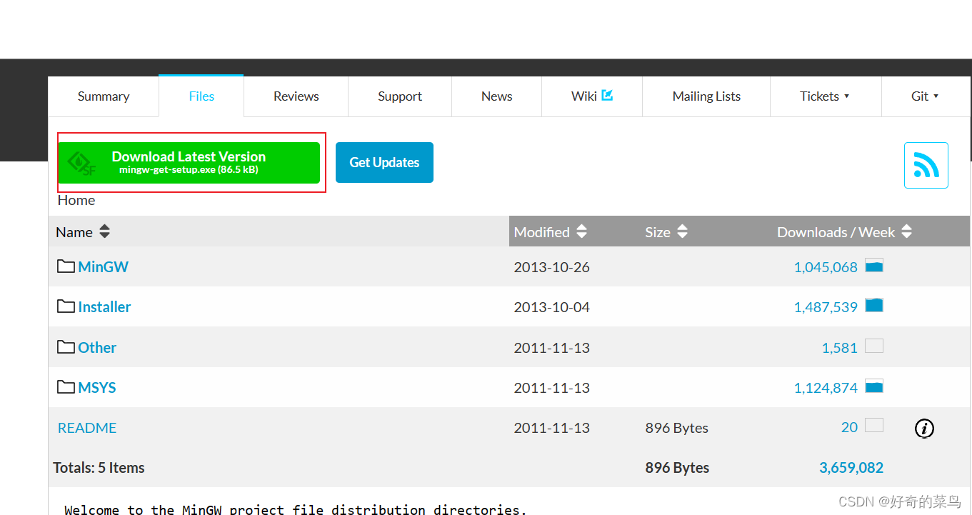Open the README file link
Screen dimensions: 972x515
pyautogui.click(x=86, y=427)
